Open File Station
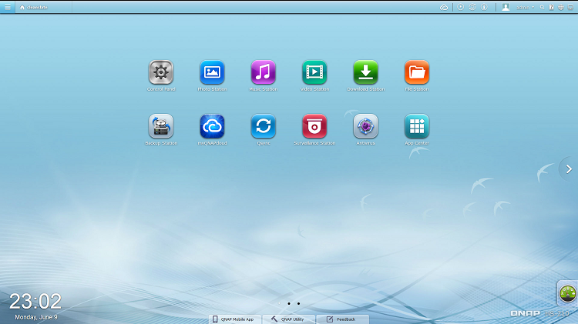The image size is (578, 324). (417, 72)
